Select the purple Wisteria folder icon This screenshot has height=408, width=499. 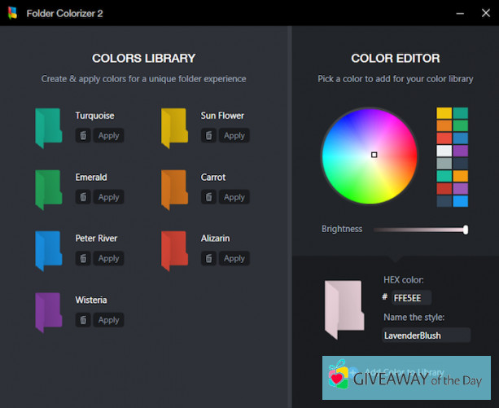coord(48,312)
